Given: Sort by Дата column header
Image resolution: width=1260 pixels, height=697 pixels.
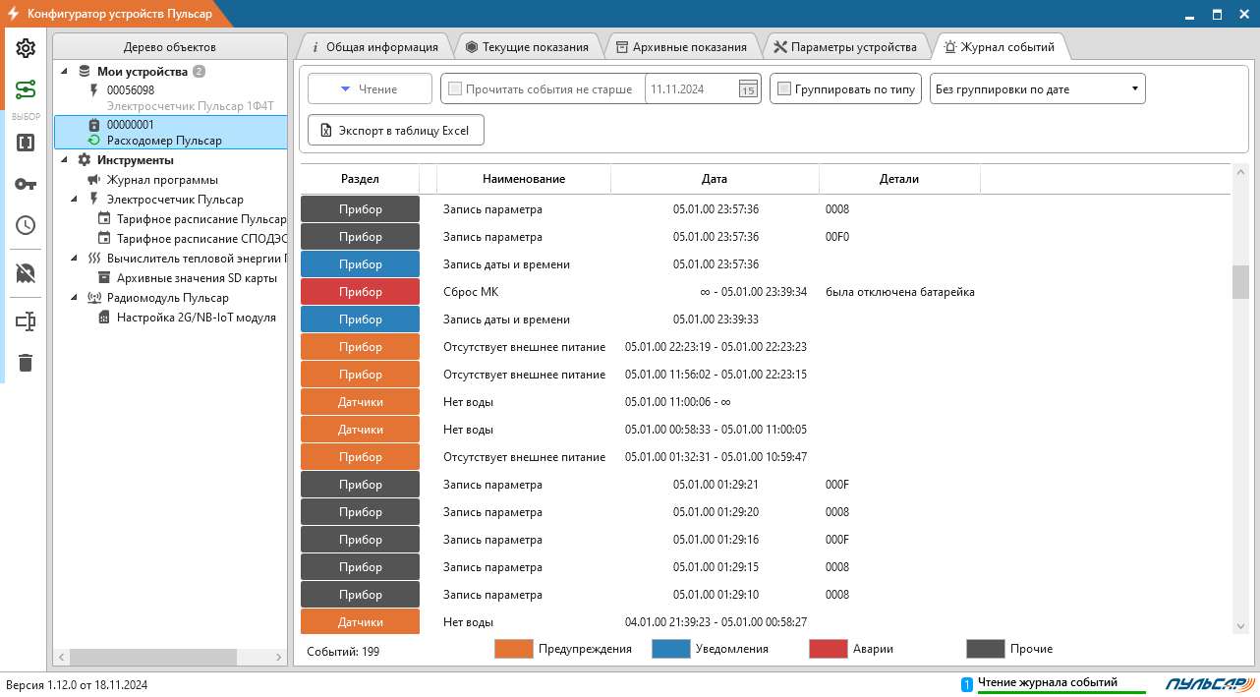Looking at the screenshot, I should tap(715, 179).
